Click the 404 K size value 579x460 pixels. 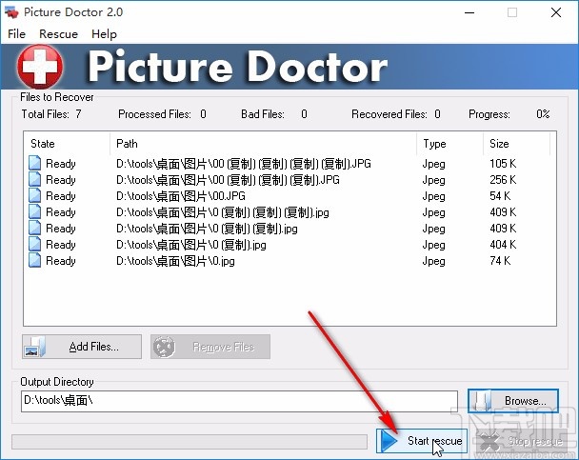(503, 245)
